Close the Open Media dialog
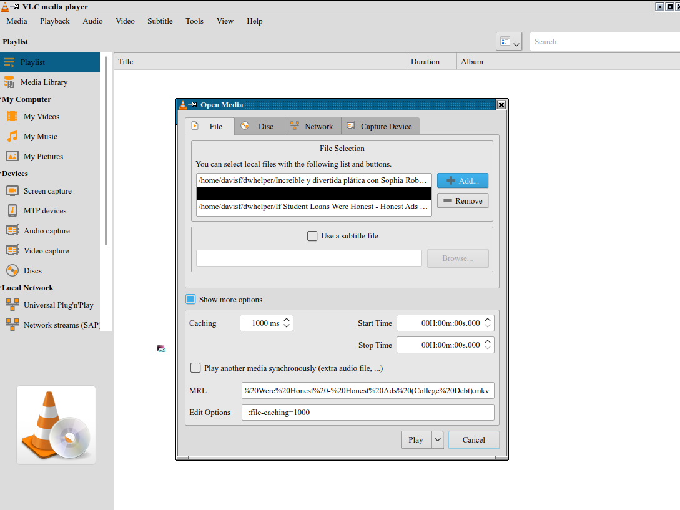This screenshot has width=680, height=510. click(x=501, y=104)
